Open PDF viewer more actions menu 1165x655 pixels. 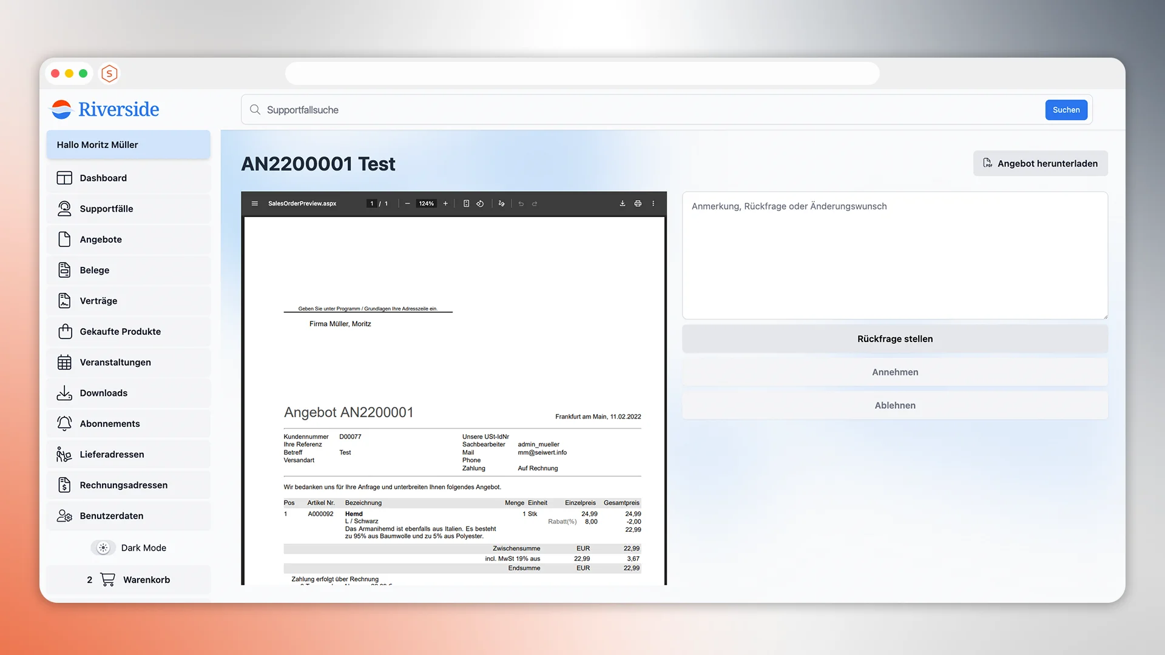click(x=653, y=204)
